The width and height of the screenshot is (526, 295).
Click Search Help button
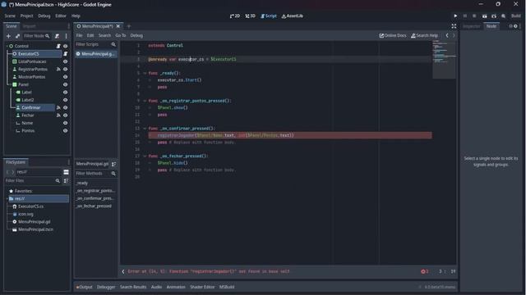point(424,35)
